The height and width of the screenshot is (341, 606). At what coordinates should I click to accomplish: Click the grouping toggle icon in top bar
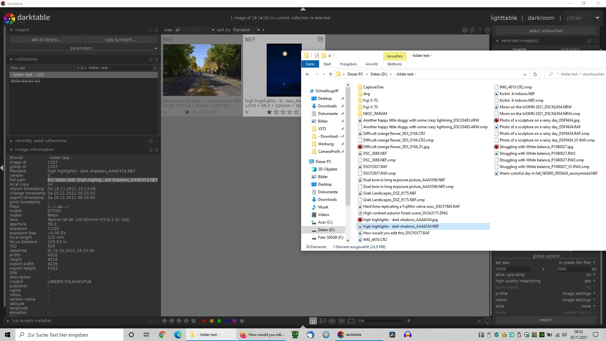465,30
